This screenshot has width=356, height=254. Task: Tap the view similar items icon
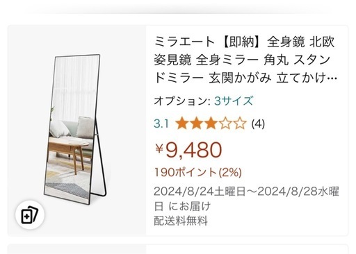tap(30, 214)
